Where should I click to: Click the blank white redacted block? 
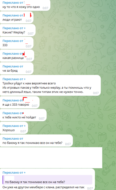(51, 158)
